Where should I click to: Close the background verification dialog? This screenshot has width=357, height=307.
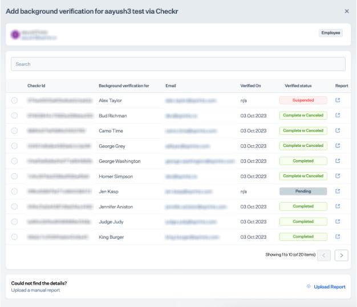347,11
